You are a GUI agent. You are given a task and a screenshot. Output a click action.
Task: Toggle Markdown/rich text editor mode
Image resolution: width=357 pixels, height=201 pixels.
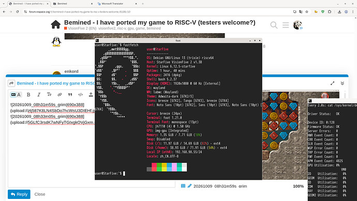tap(16, 95)
